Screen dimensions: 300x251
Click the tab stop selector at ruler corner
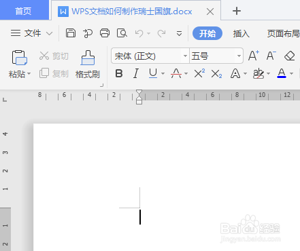click(5, 99)
